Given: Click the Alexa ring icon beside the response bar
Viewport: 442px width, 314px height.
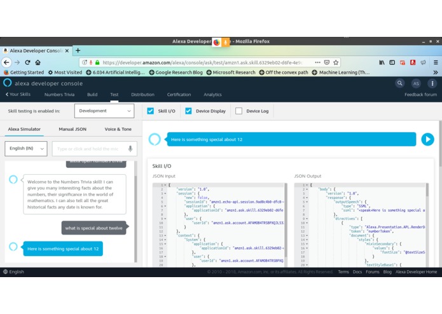Looking at the screenshot, I should [x=155, y=139].
